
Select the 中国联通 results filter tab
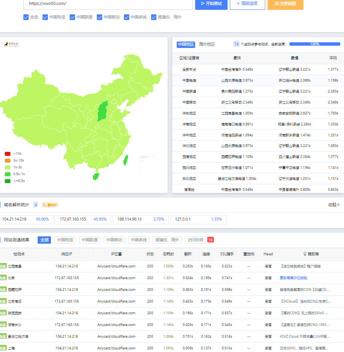tap(90, 240)
